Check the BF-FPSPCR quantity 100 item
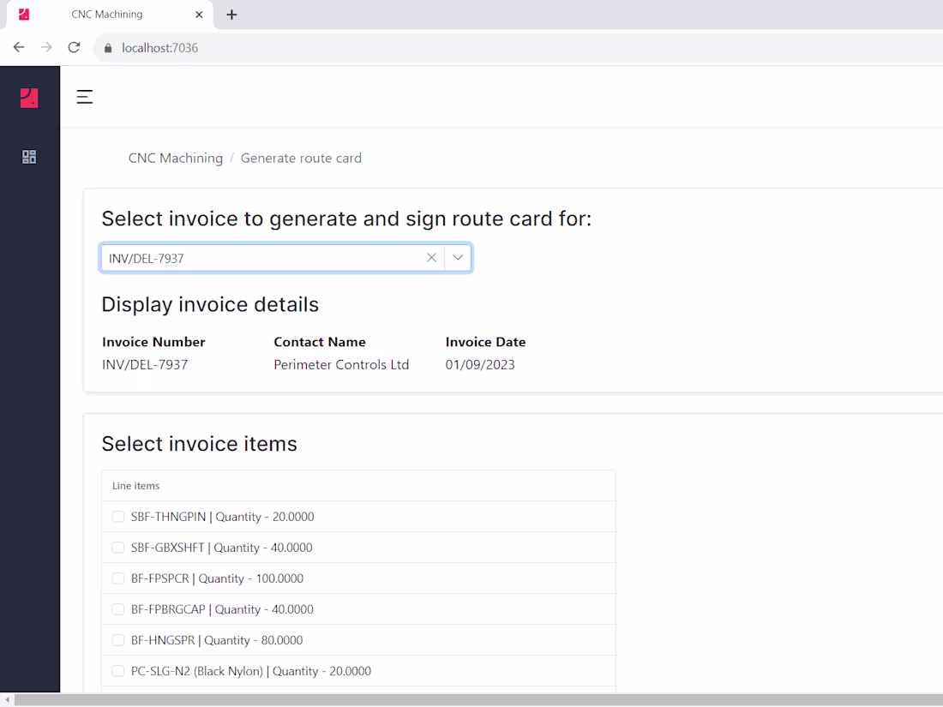The width and height of the screenshot is (943, 707). tap(117, 578)
